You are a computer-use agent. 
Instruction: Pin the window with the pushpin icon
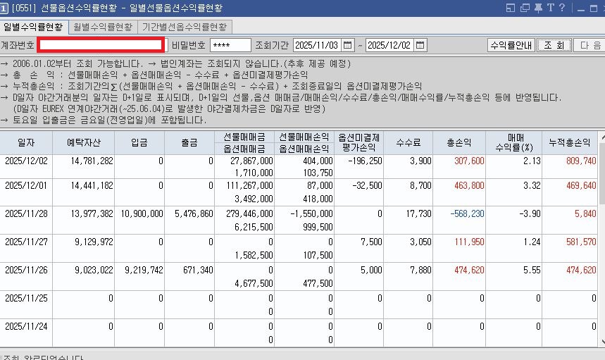coord(538,8)
